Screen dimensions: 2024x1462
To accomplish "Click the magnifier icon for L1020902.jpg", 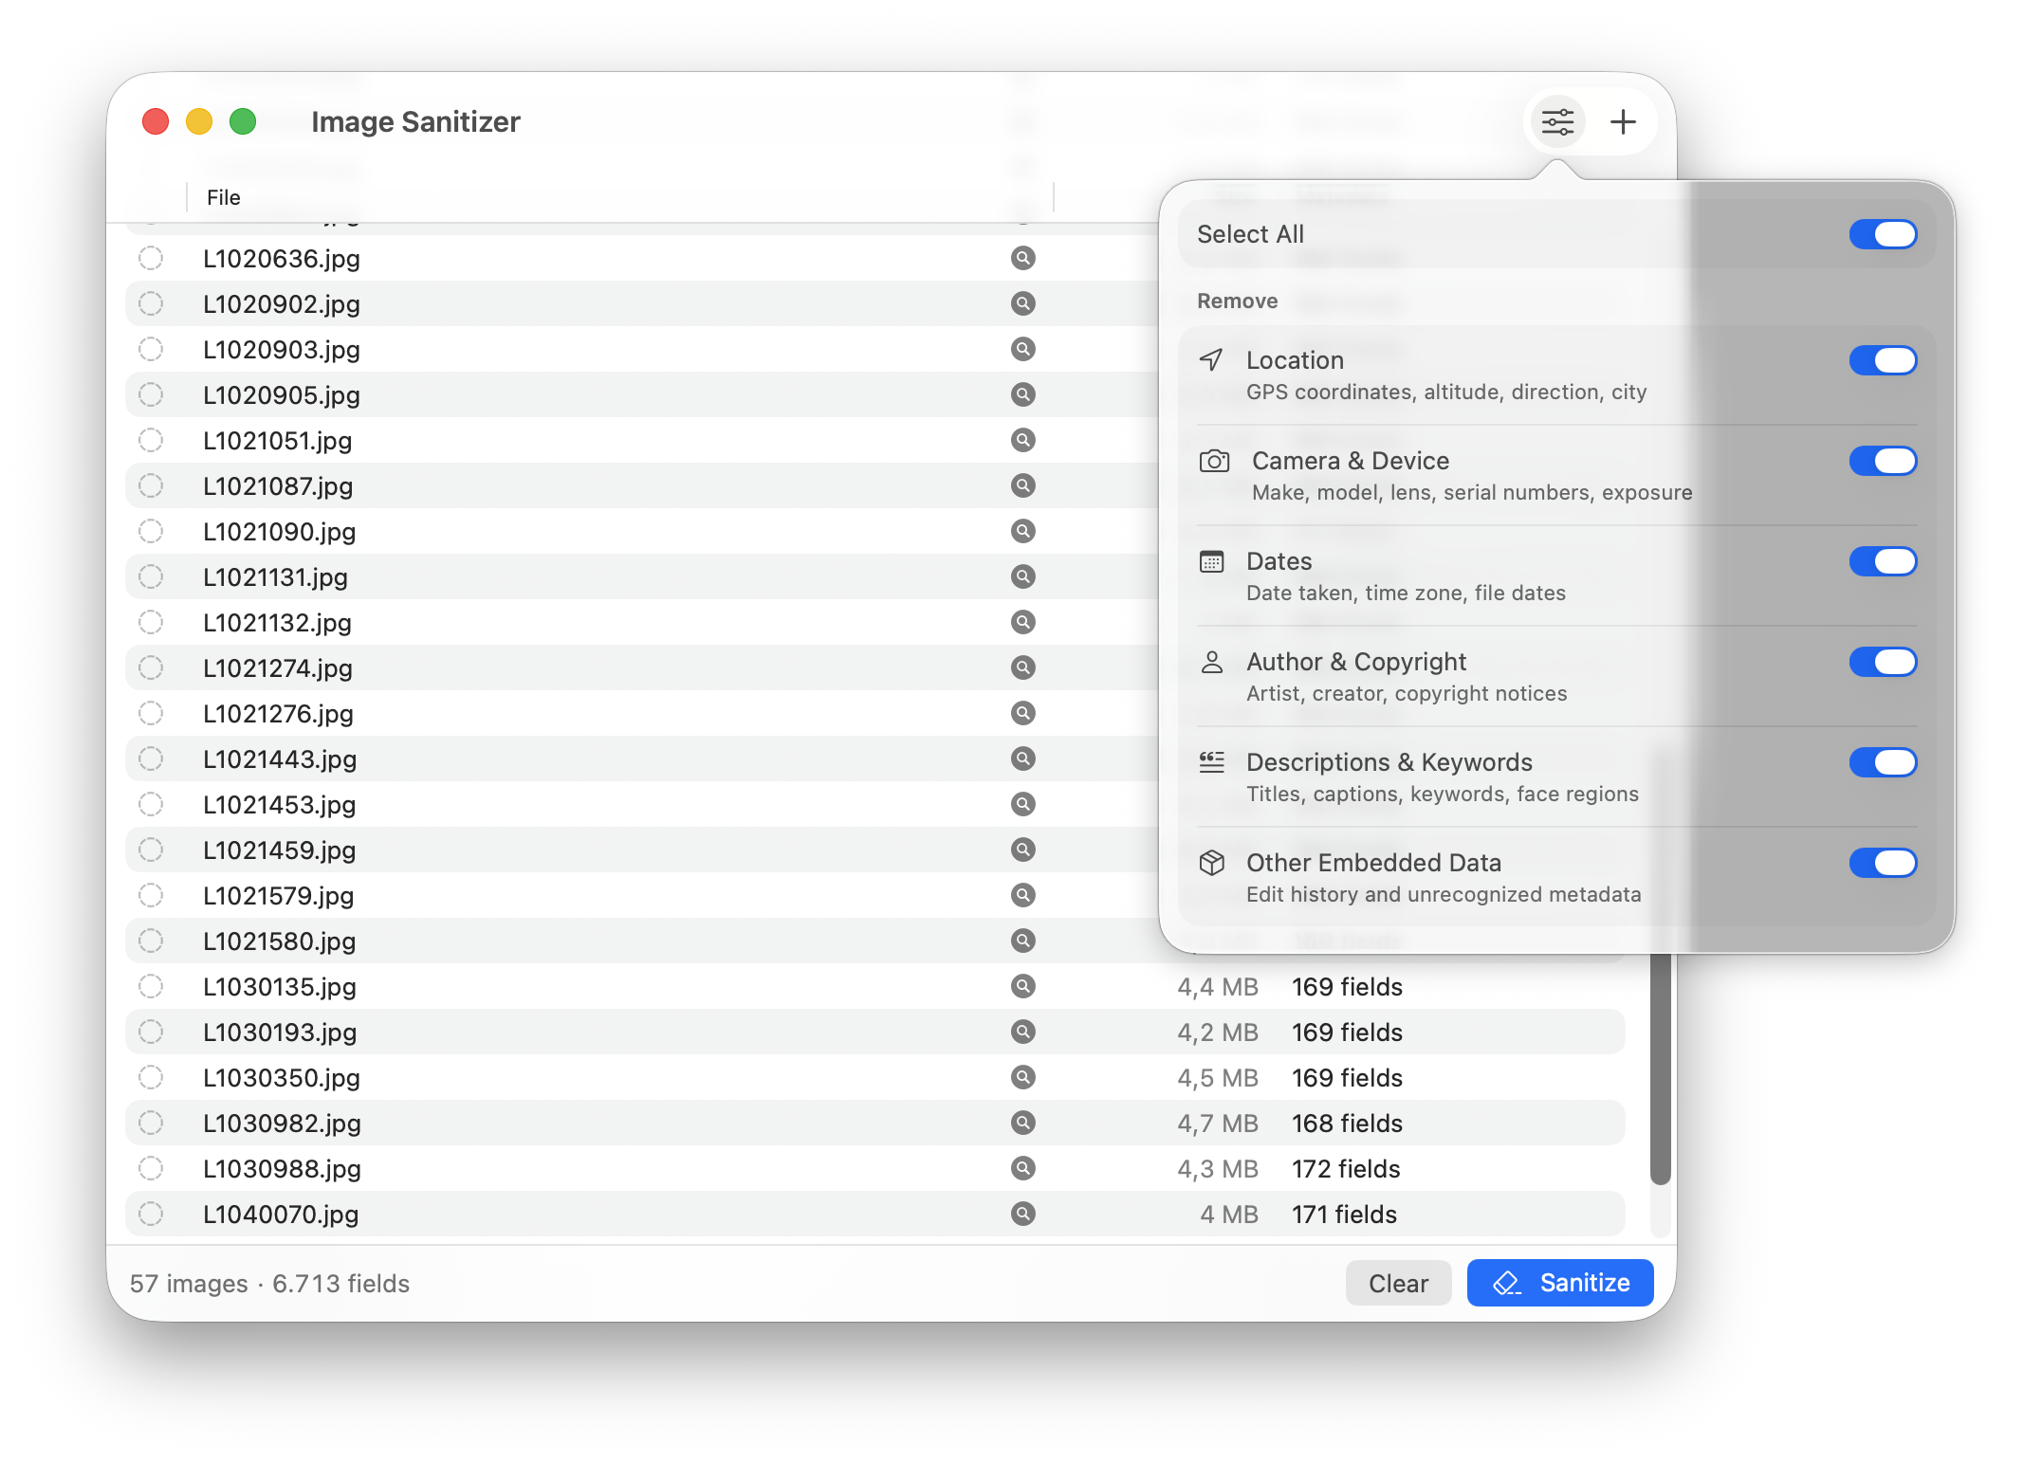I will click(1022, 303).
